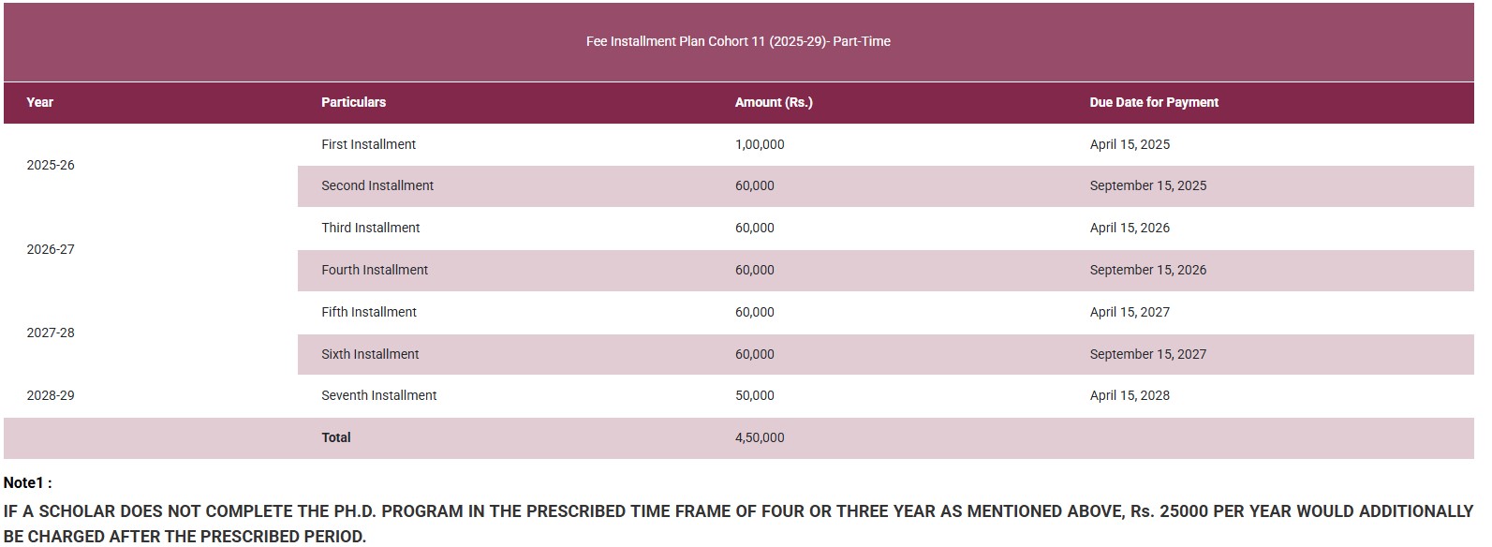Click the 4,50,000 total amount
Screen dimensions: 1492x547
(760, 437)
